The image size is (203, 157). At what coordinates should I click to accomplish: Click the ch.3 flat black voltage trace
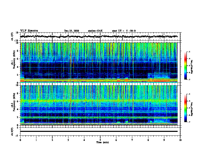pyautogui.click(x=99, y=131)
